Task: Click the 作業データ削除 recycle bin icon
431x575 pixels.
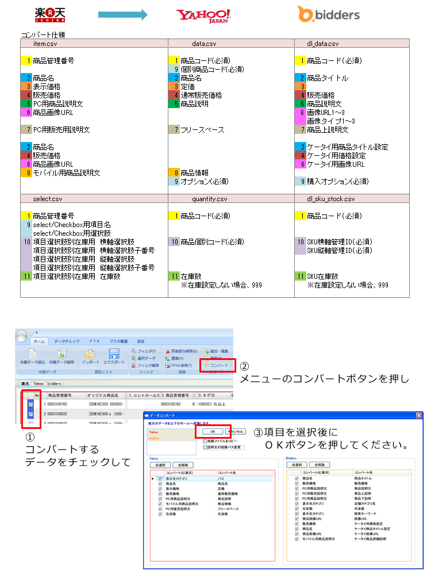Action: coord(61,354)
